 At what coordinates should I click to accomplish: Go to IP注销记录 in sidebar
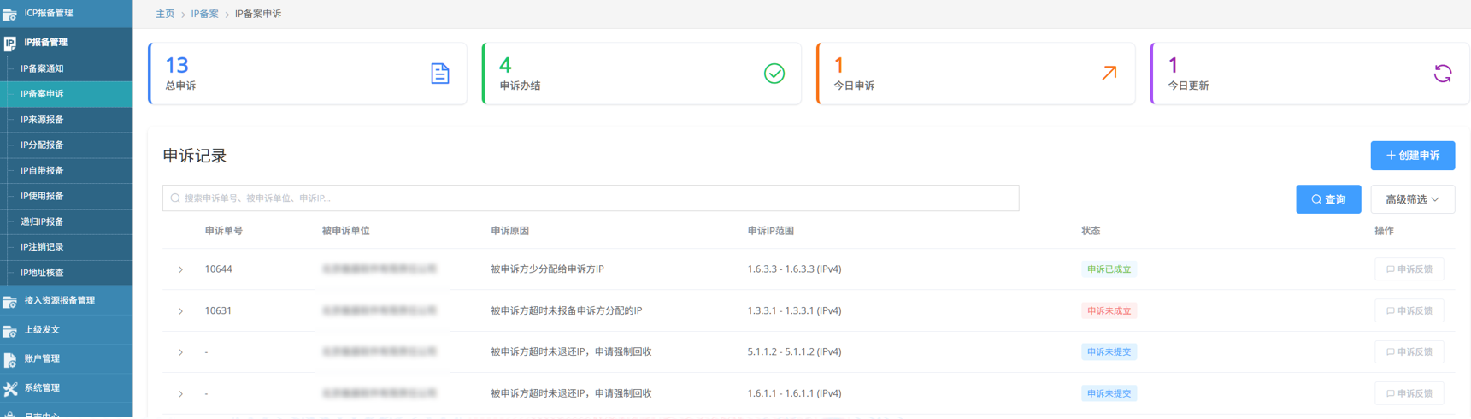point(43,247)
